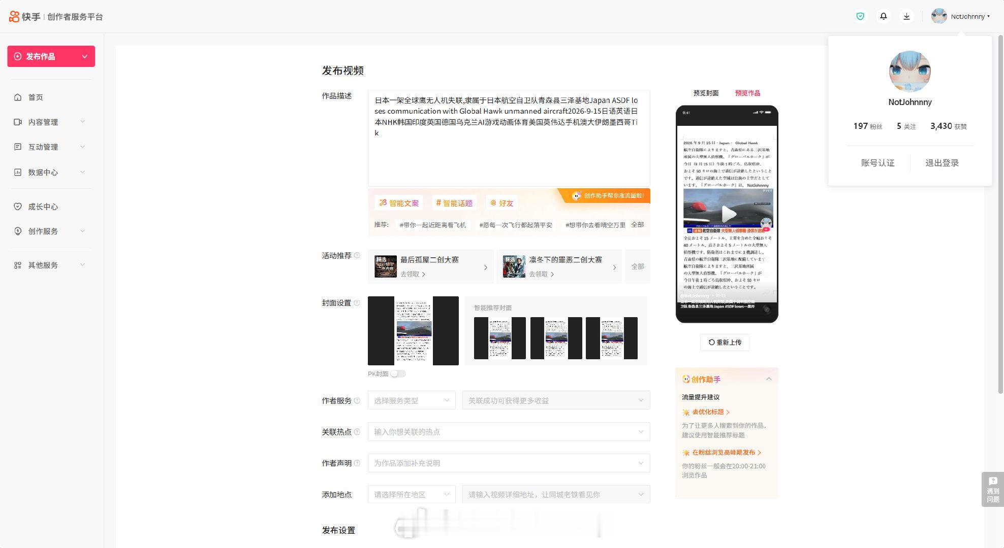Open notifications bell icon
This screenshot has width=1004, height=548.
[884, 16]
